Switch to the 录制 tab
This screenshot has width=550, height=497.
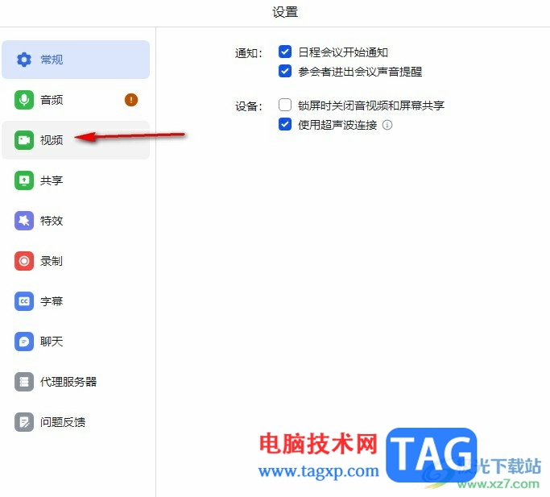52,261
